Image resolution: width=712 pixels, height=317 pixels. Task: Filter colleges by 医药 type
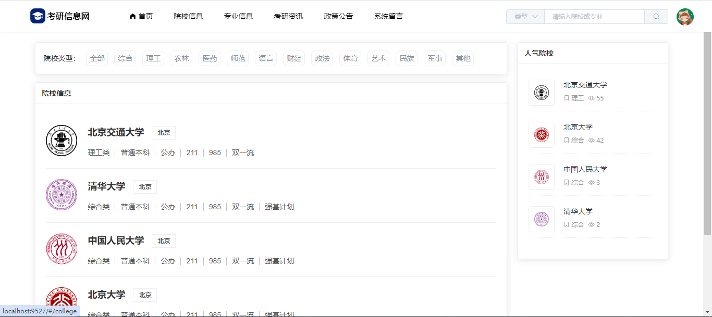210,58
